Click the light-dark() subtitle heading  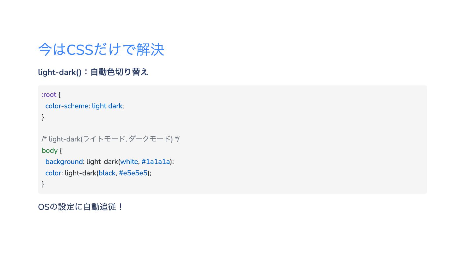[93, 72]
